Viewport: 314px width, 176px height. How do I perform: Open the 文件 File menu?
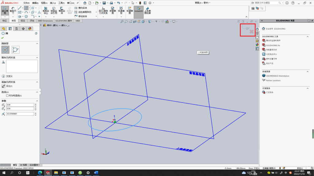26,3
